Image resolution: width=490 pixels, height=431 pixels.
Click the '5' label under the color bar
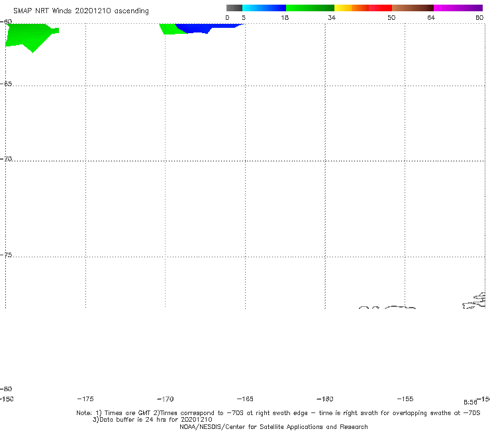coord(244,17)
